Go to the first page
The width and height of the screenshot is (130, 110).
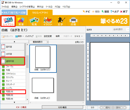tap(101, 108)
